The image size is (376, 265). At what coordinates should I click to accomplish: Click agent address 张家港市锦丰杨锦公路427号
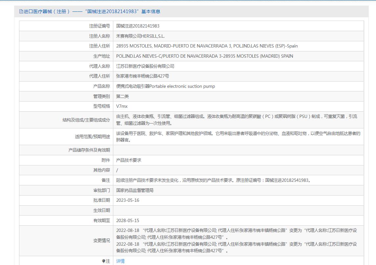(x=143, y=76)
